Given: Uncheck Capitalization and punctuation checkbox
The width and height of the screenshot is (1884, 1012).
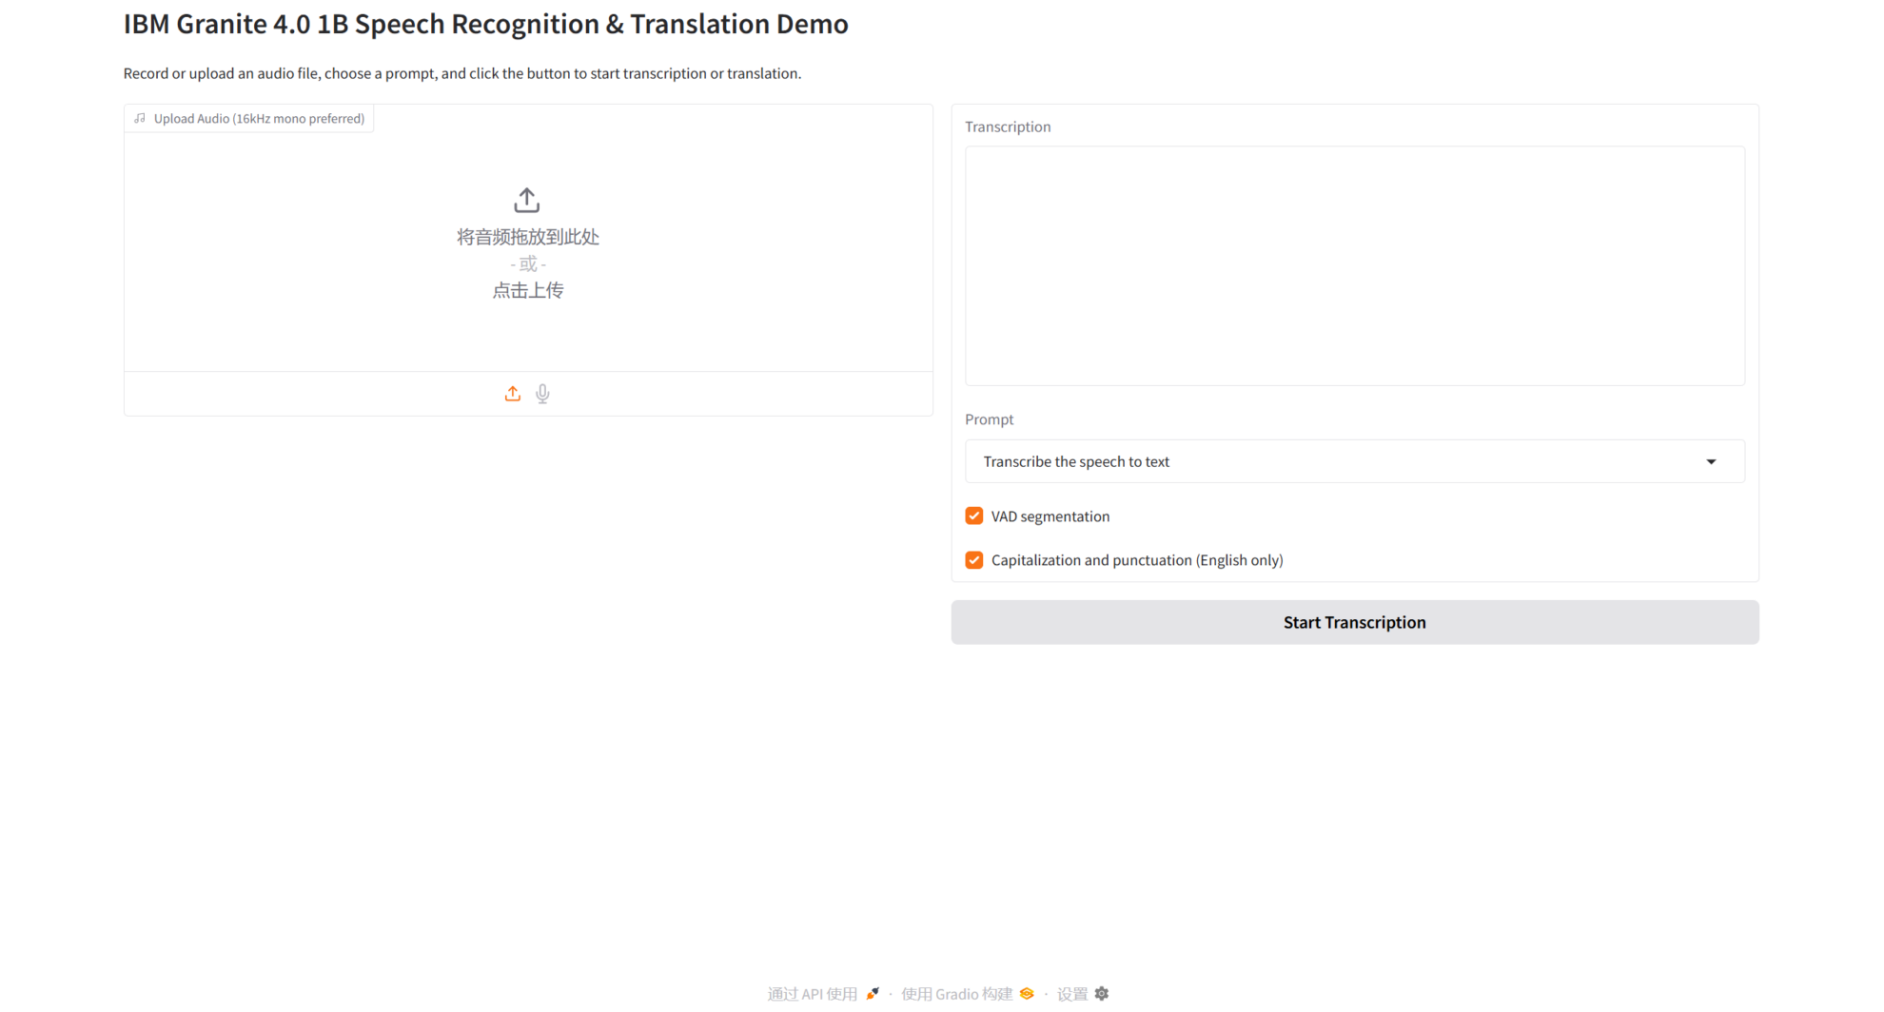Looking at the screenshot, I should 973,560.
